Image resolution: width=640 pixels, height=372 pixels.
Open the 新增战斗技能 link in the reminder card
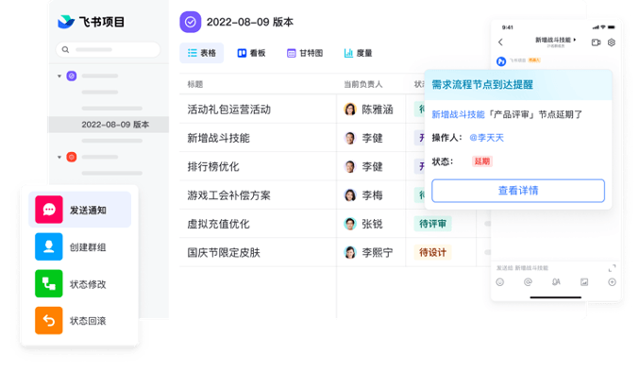click(458, 115)
